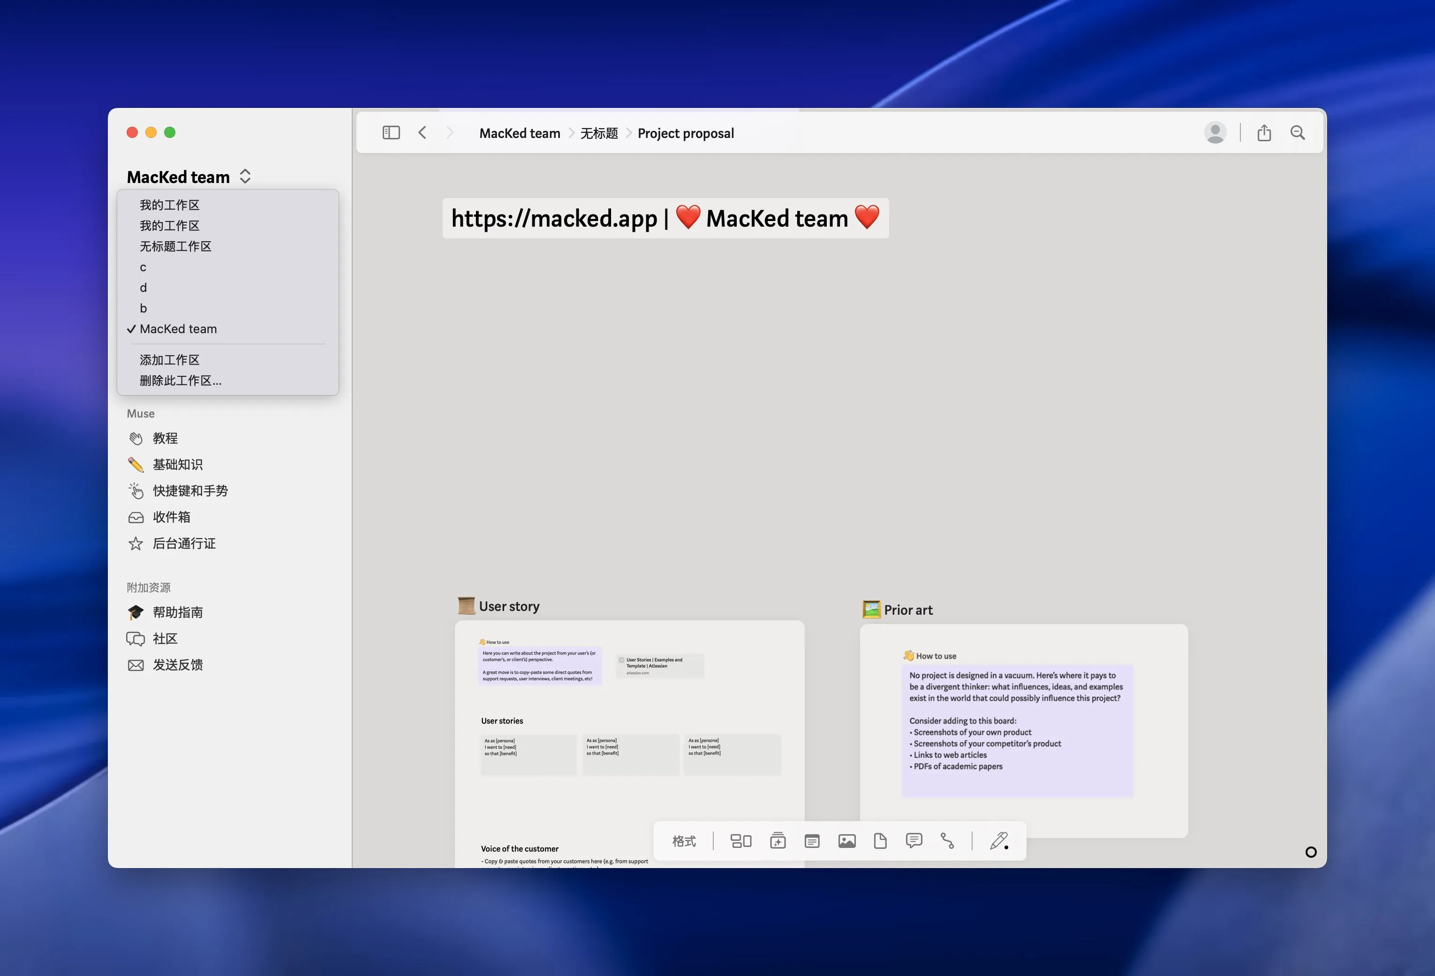Toggle the sidebar panel icon
This screenshot has width=1435, height=976.
point(391,133)
